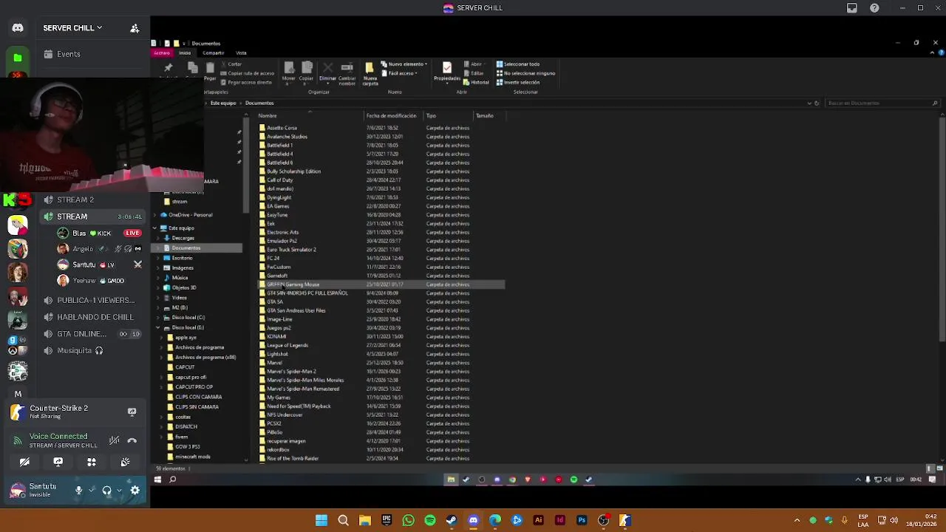Toggle noise suppression icon next to Voice Connected
The height and width of the screenshot is (532, 946).
tap(114, 440)
